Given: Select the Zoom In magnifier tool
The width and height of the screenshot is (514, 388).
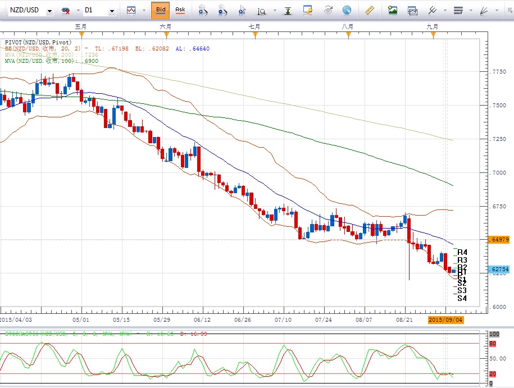Looking at the screenshot, I should (x=203, y=11).
